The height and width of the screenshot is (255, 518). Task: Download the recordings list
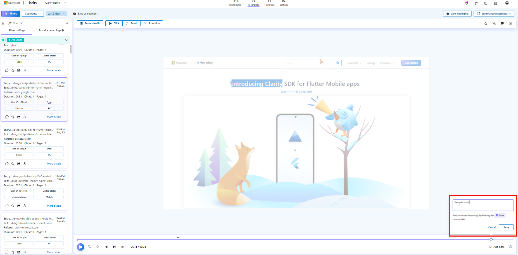(3, 23)
